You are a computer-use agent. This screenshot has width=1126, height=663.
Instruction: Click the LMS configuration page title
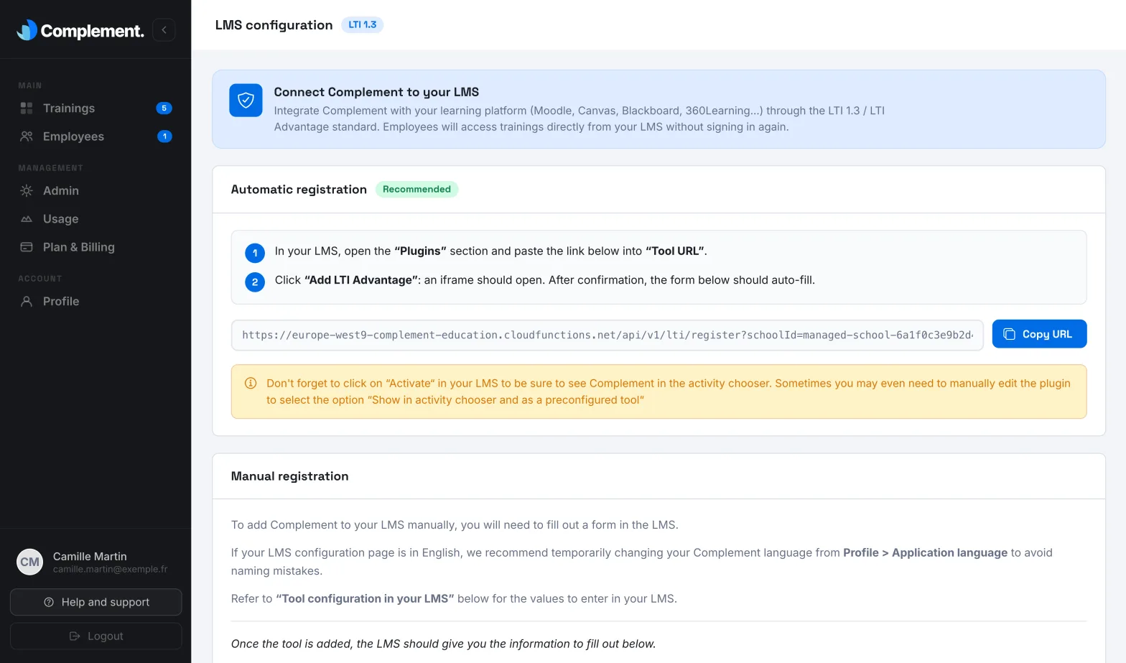pyautogui.click(x=274, y=25)
